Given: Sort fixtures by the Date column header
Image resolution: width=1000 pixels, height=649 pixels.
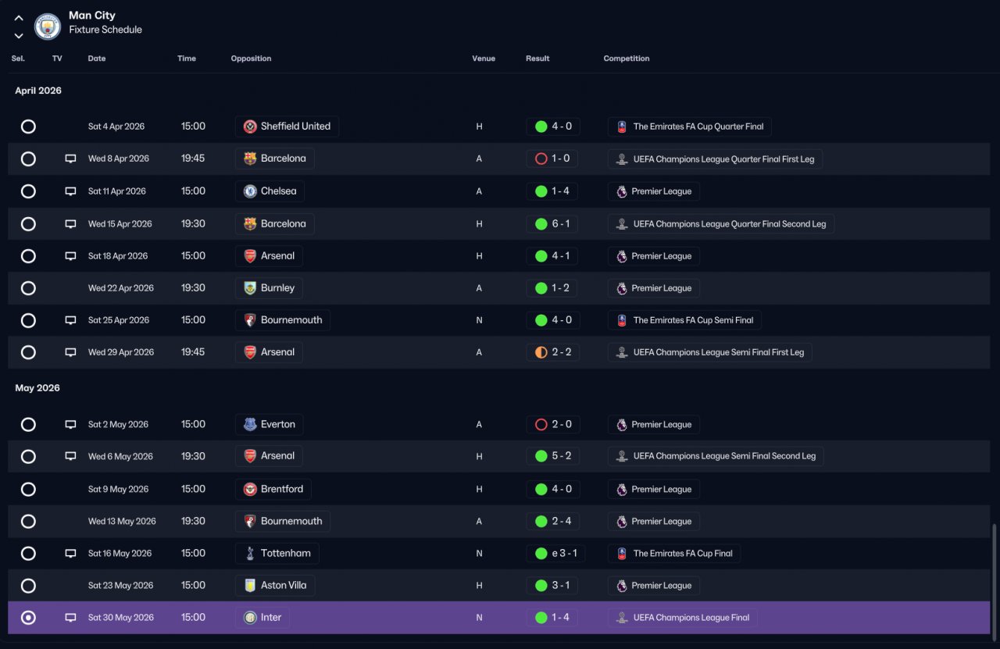Looking at the screenshot, I should 97,59.
